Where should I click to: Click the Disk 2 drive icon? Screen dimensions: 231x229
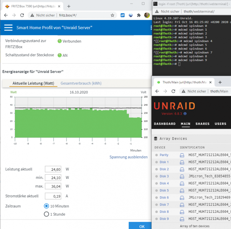click(x=182, y=169)
